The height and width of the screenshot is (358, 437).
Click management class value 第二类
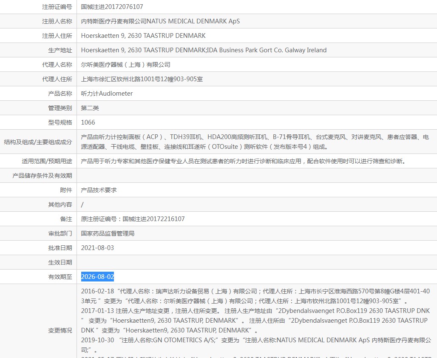[90, 108]
